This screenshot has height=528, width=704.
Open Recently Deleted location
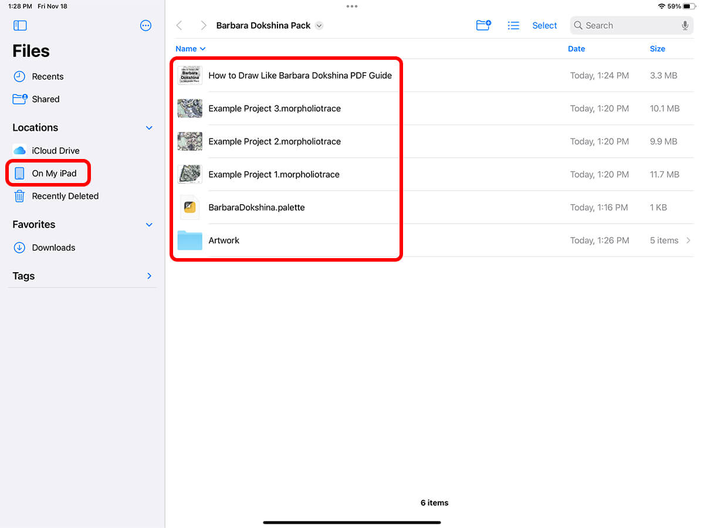pos(65,197)
